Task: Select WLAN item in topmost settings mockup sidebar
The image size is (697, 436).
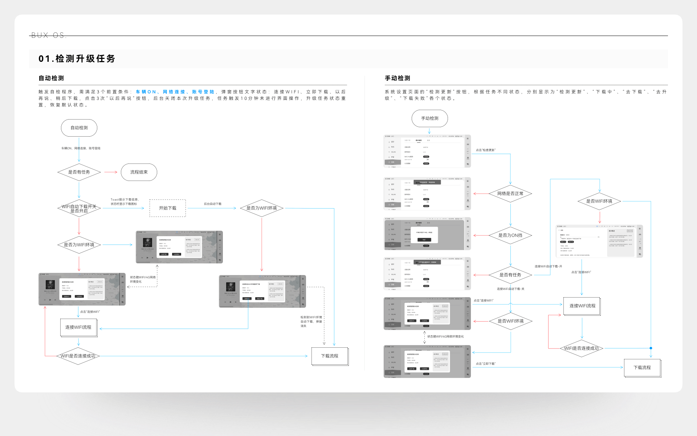Action: tap(393, 152)
